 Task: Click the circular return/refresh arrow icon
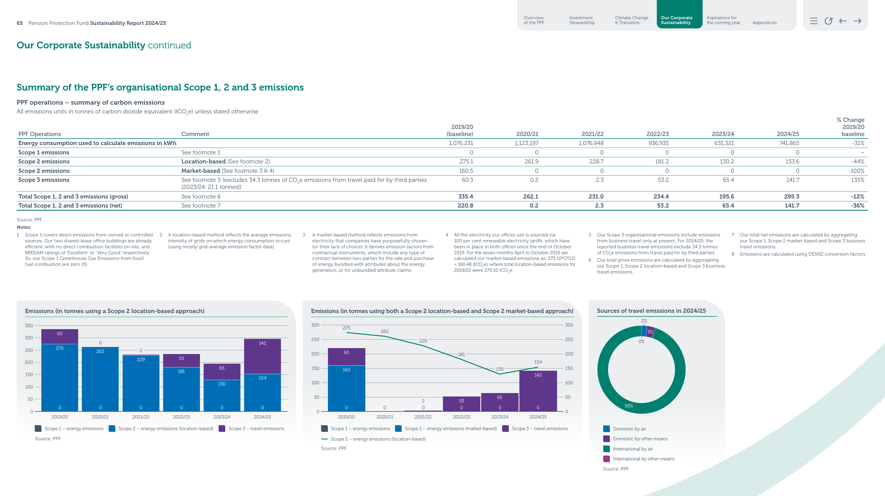coord(828,21)
